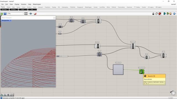Click the fourth icon in the bottom-left widget bar
The height and width of the screenshot is (99, 177).
(12, 95)
